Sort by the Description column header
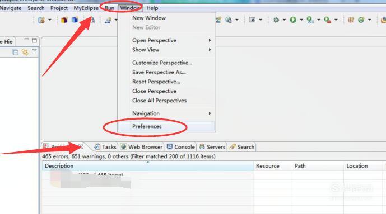The image size is (386, 214). point(147,166)
